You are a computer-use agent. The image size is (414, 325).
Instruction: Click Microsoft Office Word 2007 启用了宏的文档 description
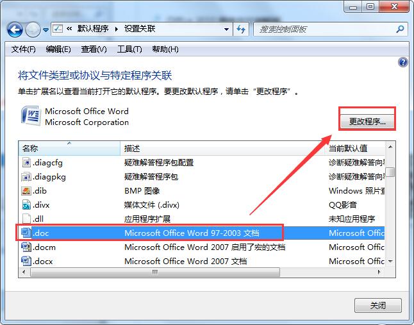pos(205,247)
